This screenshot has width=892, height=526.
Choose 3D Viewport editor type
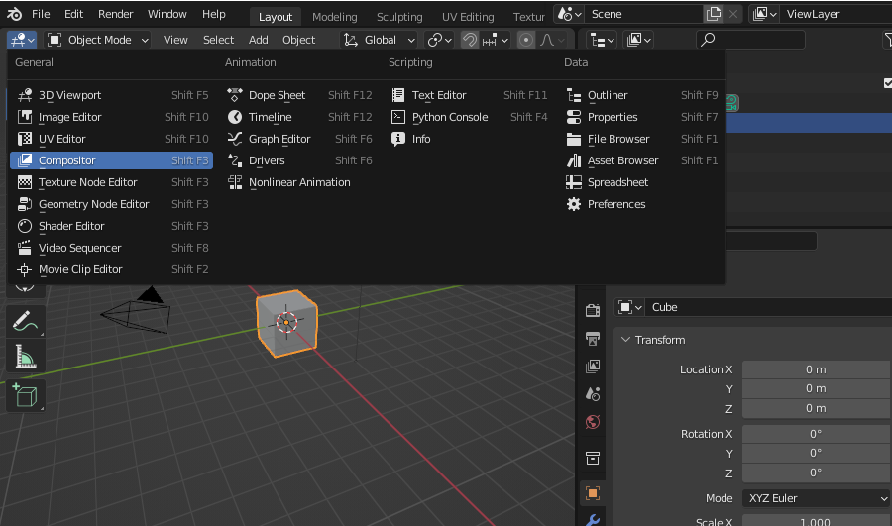coord(111,95)
